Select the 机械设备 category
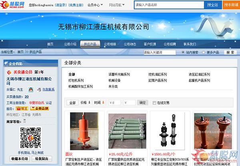 point(114,80)
